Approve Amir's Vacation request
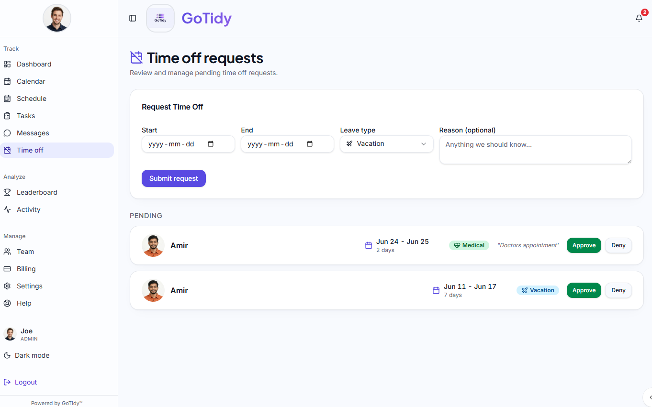 coord(584,290)
